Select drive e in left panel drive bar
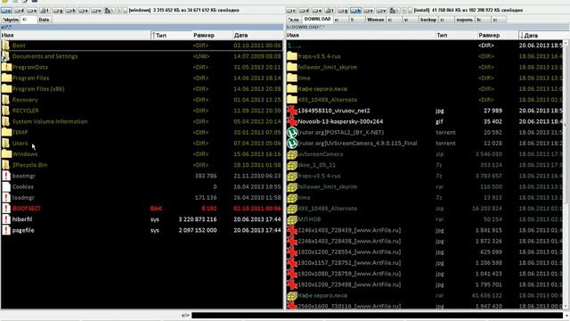This screenshot has width=570, height=321. (x=32, y=11)
